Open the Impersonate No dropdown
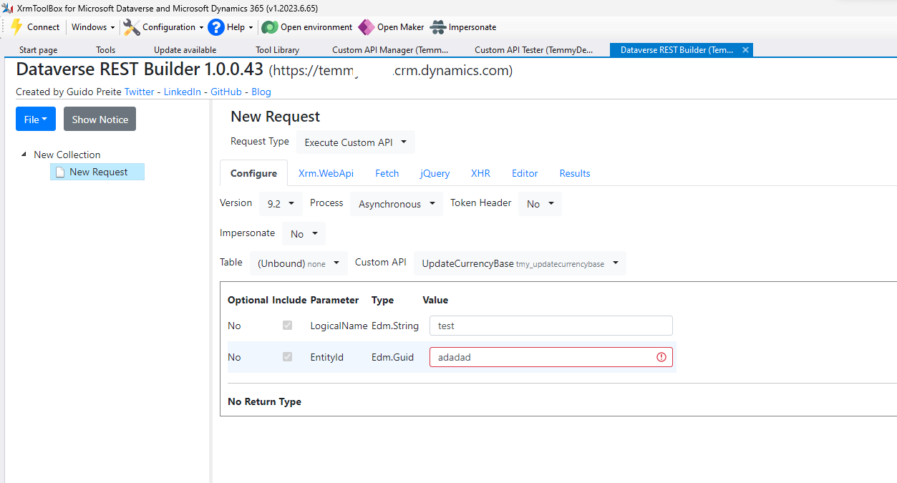 point(304,234)
